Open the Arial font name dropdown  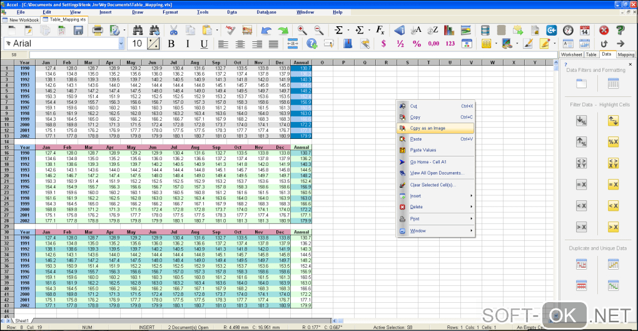[121, 44]
